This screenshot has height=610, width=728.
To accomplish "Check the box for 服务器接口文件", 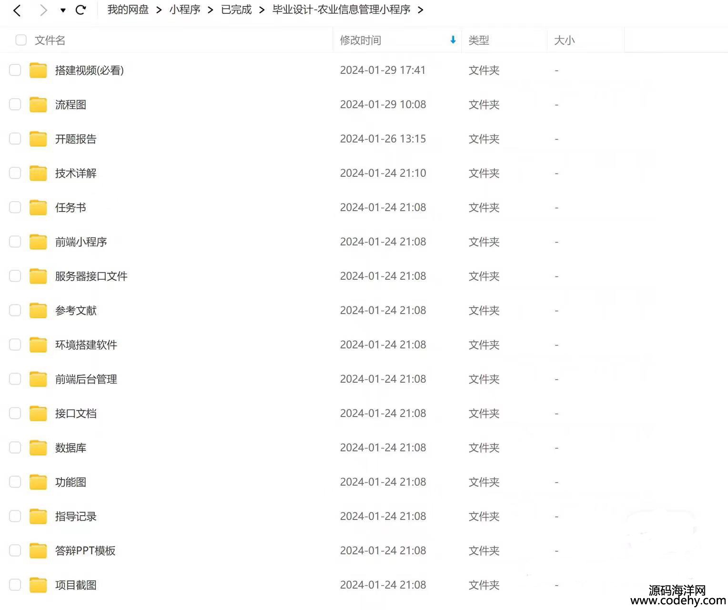I will (x=15, y=276).
